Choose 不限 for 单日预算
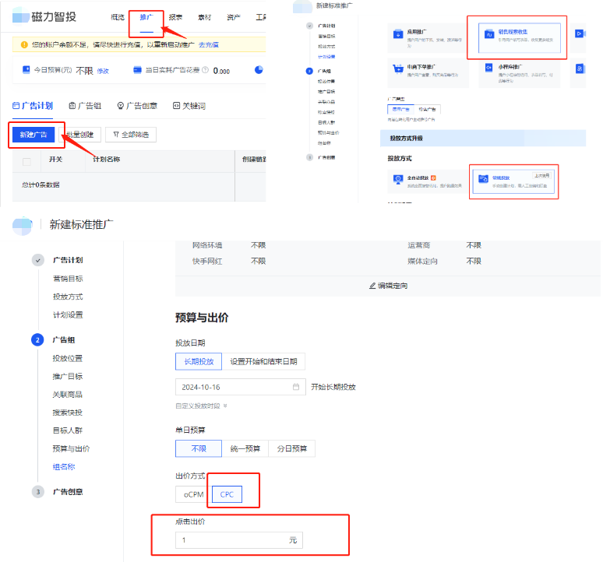Image resolution: width=603 pixels, height=562 pixels. [x=199, y=448]
